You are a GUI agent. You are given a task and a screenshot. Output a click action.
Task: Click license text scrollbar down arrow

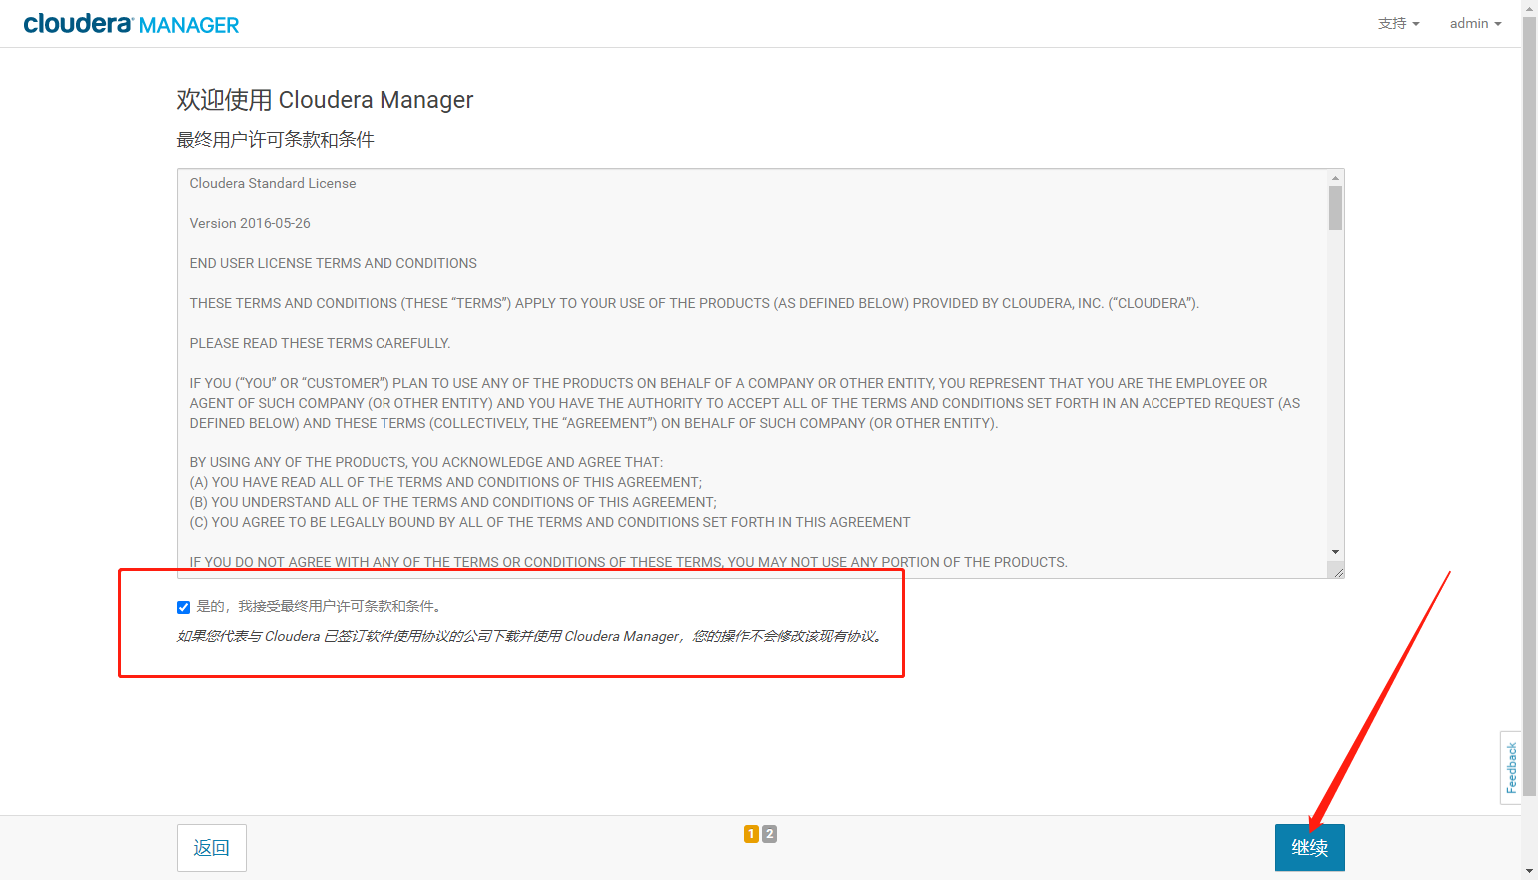pyautogui.click(x=1335, y=552)
